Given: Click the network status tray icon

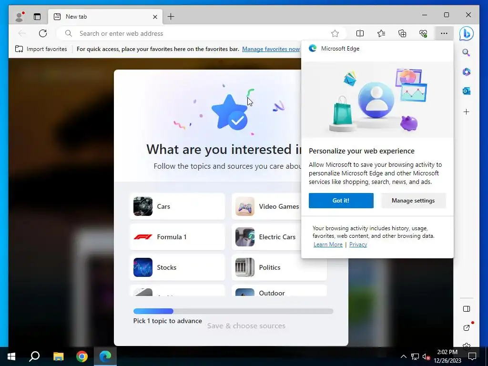Looking at the screenshot, I should click(415, 356).
